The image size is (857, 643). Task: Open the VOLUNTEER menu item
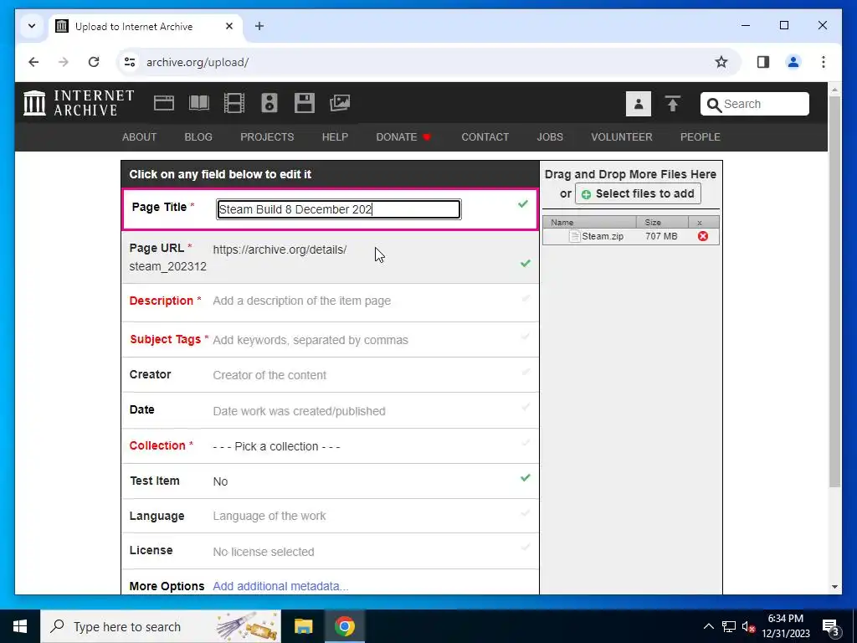pyautogui.click(x=622, y=137)
